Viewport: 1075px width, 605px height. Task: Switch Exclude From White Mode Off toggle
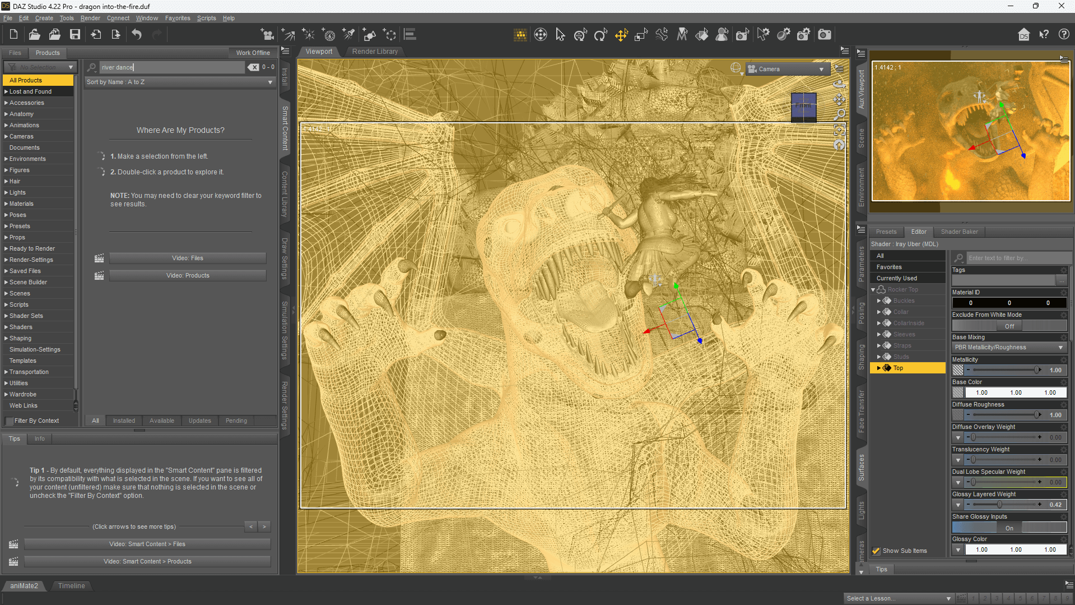[1009, 326]
